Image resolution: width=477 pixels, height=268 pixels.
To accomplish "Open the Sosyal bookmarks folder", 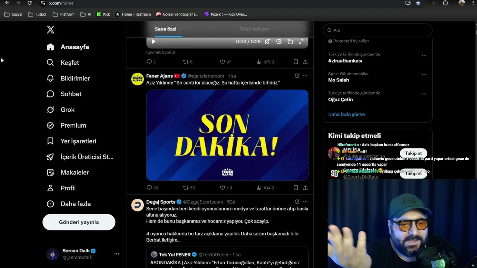I will pos(13,15).
